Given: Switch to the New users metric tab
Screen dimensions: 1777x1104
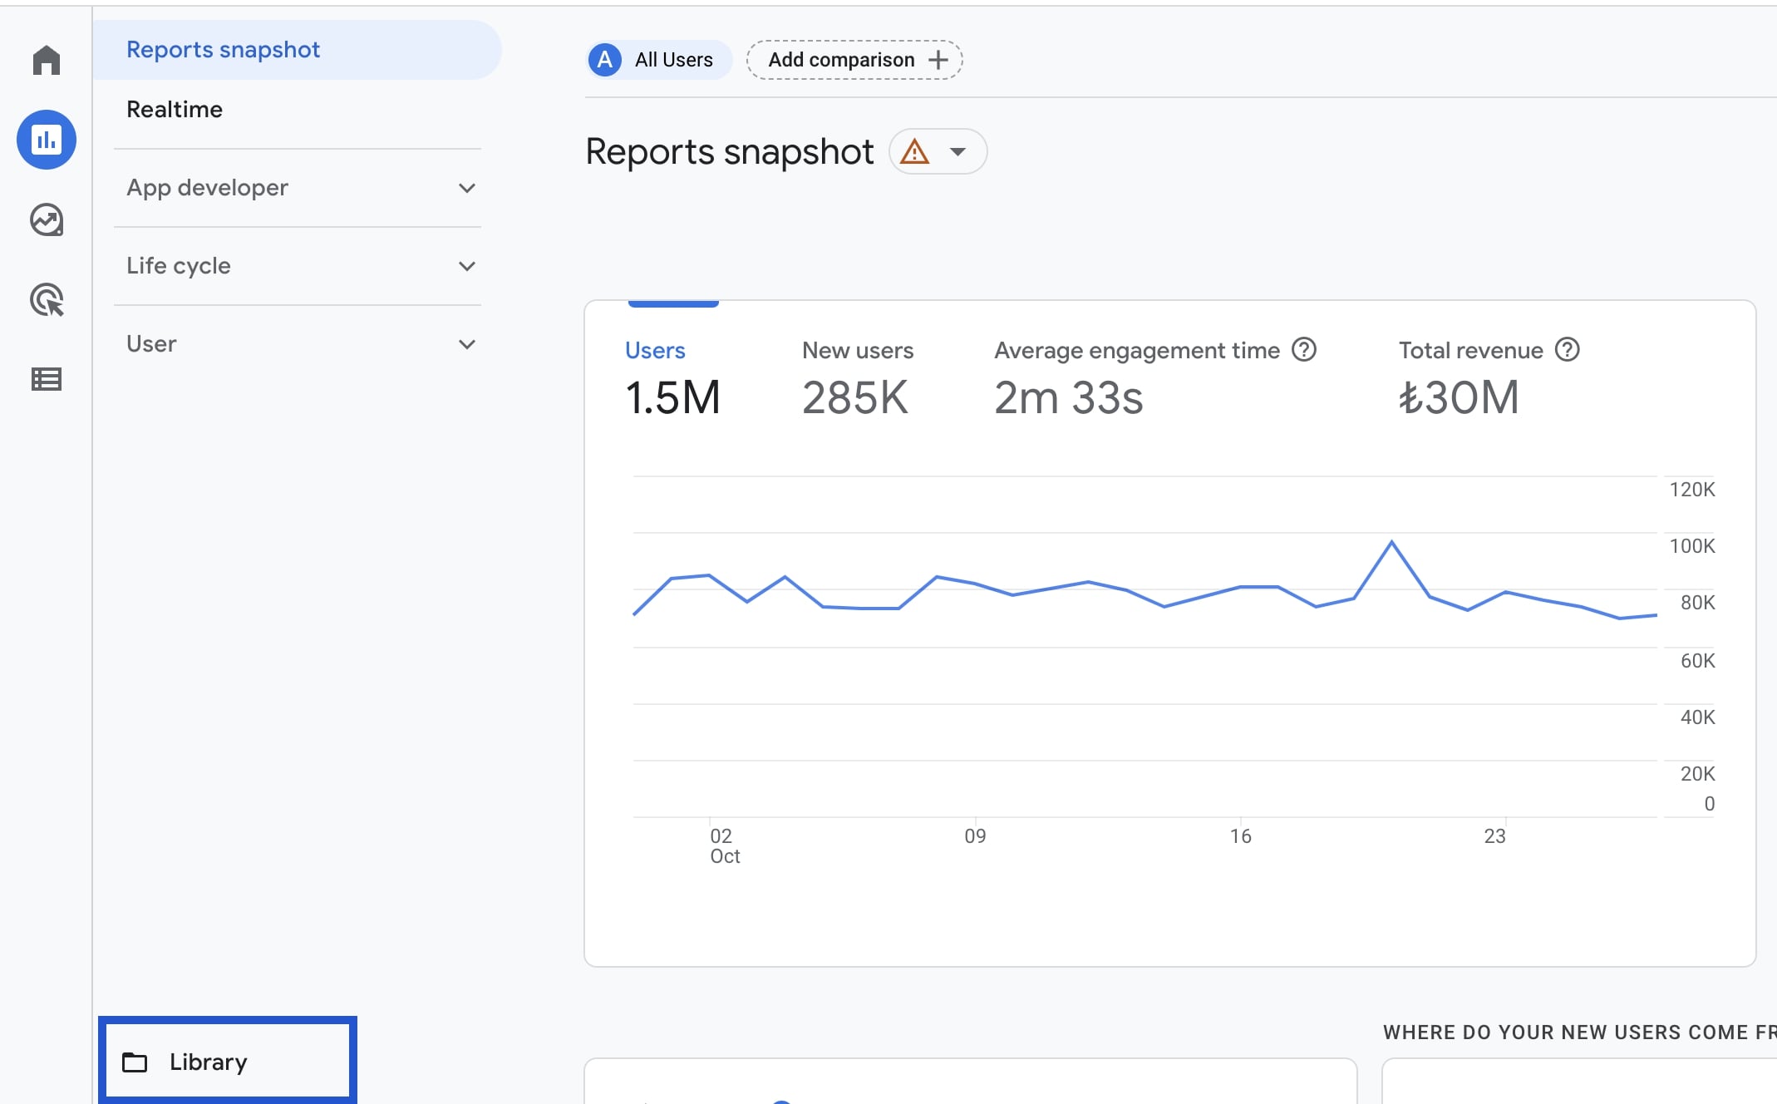Looking at the screenshot, I should tap(858, 351).
